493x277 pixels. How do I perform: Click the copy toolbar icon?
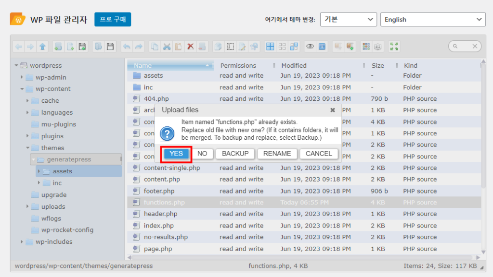[x=155, y=47]
